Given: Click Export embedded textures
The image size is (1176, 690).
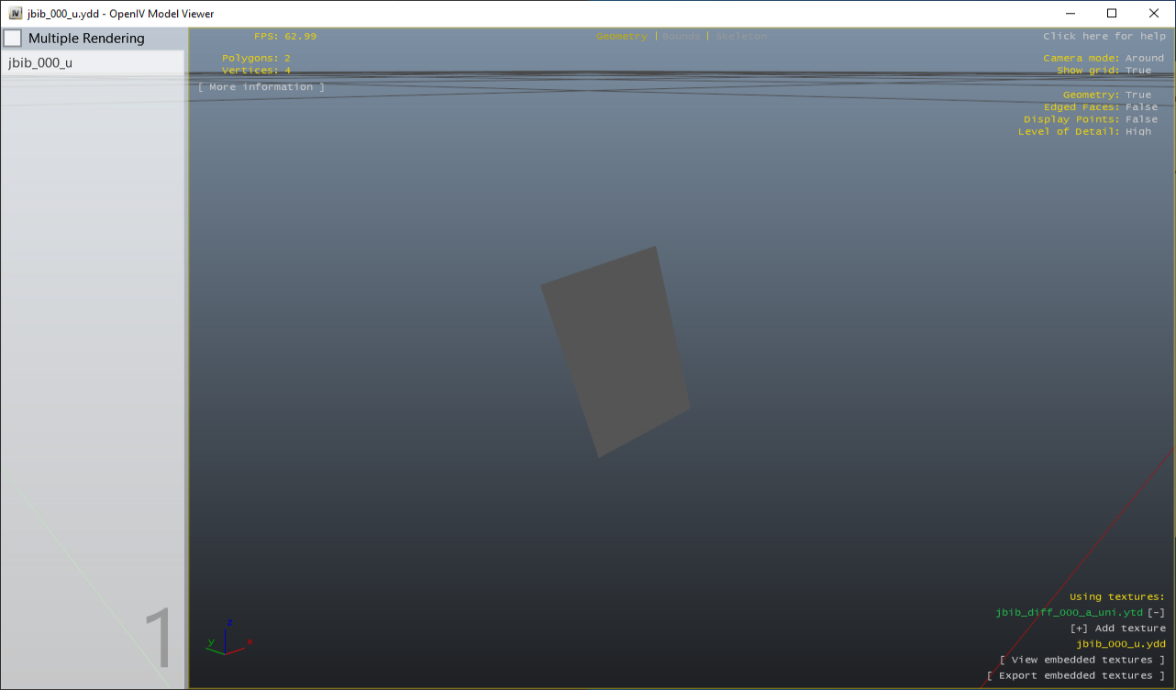Looking at the screenshot, I should [x=1078, y=674].
